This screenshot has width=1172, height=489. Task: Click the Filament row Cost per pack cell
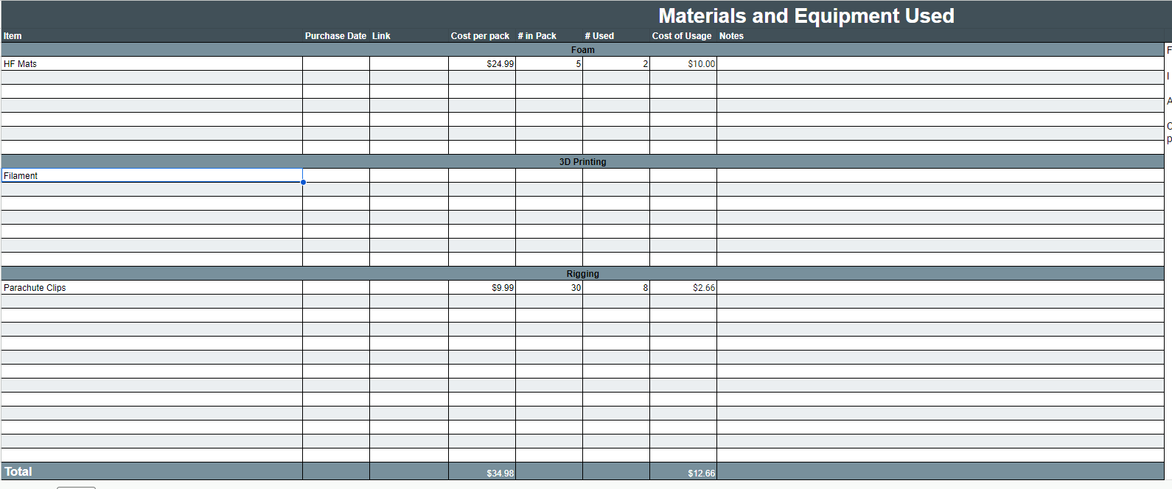[482, 176]
